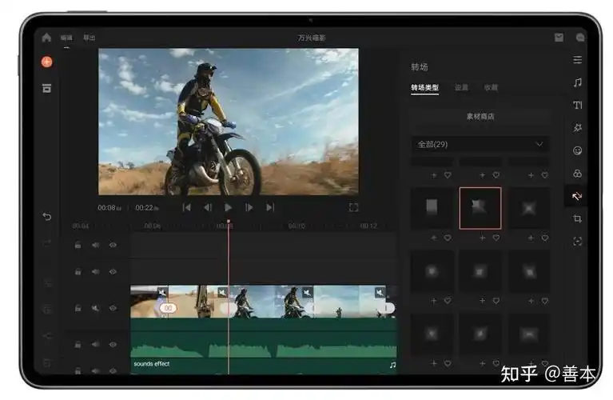This screenshot has height=400, width=613.
Task: Jump to the end of the video
Action: 270,207
